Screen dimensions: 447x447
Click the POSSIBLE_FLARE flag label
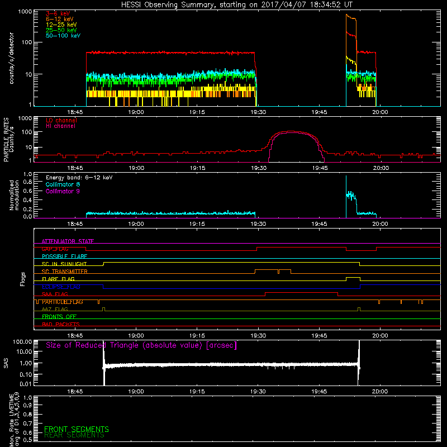(64, 256)
